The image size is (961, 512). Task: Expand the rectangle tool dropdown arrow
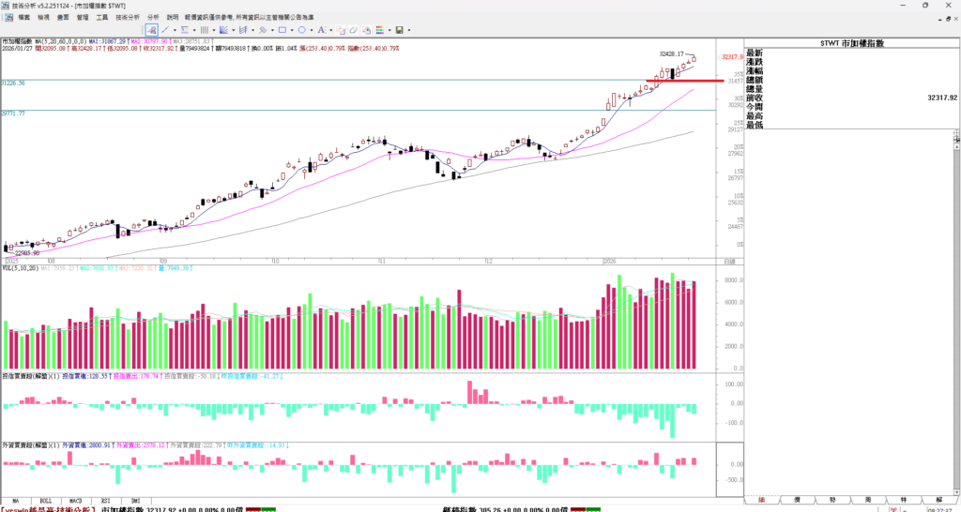pos(292,30)
